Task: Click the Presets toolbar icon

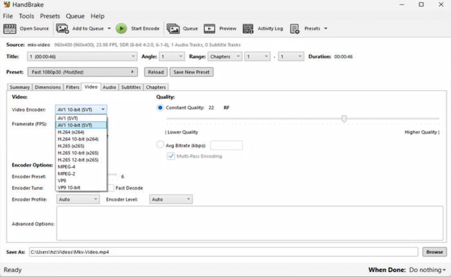Action: (295, 29)
